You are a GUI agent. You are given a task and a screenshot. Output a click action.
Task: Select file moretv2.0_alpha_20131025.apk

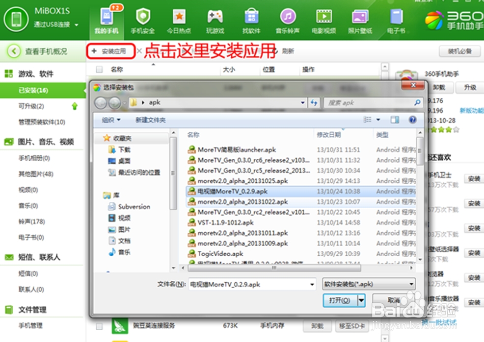(242, 181)
